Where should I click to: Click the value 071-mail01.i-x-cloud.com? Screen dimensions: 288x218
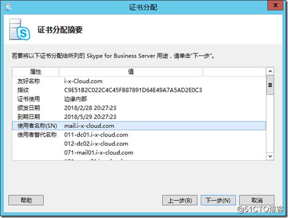99,153
